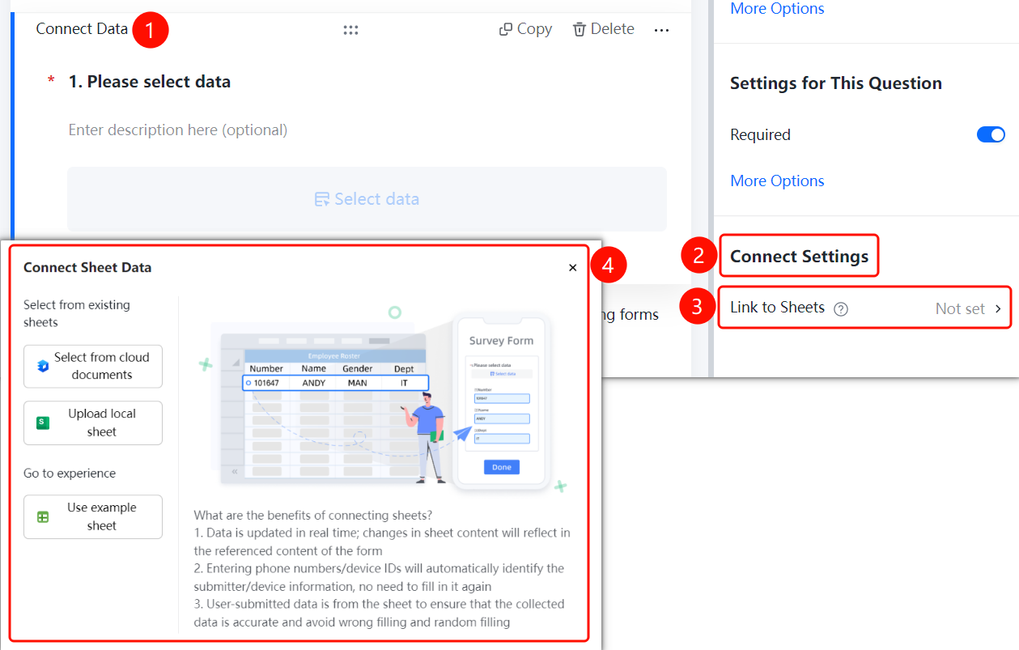This screenshot has height=650, width=1019.
Task: Click 'What are the benefits of connecting sheets?' text
Action: (x=313, y=515)
